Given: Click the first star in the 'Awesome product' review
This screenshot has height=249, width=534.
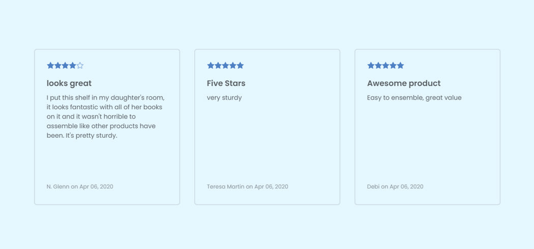Looking at the screenshot, I should [x=371, y=66].
